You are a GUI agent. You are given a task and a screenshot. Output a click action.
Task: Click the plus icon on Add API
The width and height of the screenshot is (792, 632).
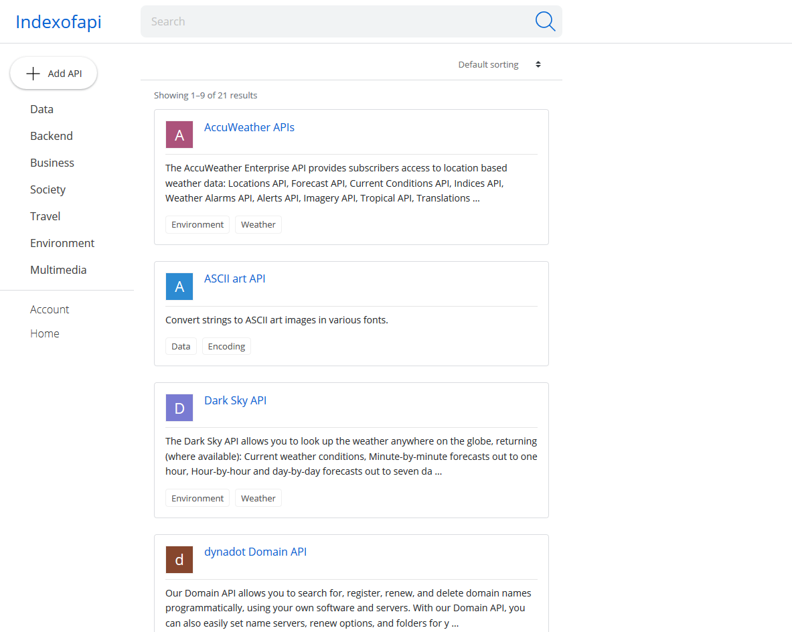pyautogui.click(x=32, y=73)
